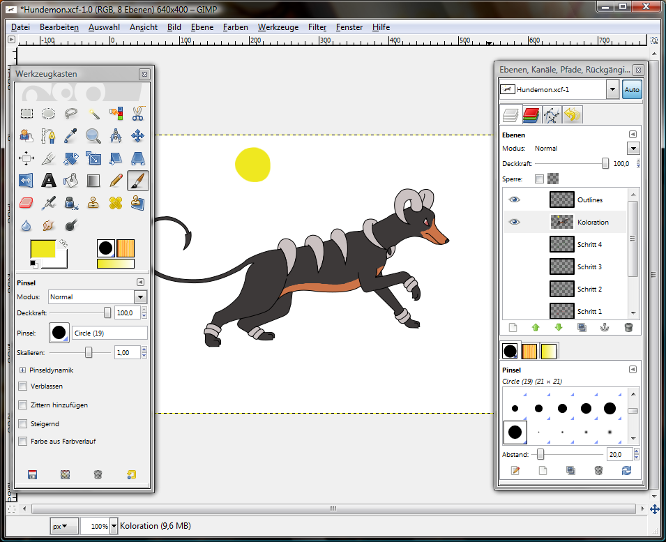Click the yellow foreground color swatch
This screenshot has width=666, height=542.
tap(43, 249)
